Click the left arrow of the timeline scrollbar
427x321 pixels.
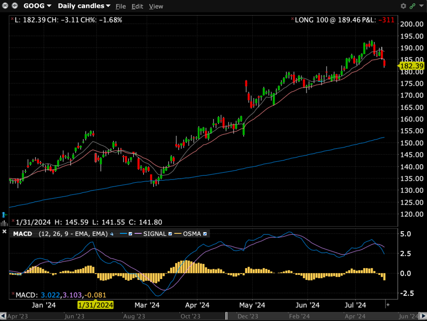tap(3, 316)
